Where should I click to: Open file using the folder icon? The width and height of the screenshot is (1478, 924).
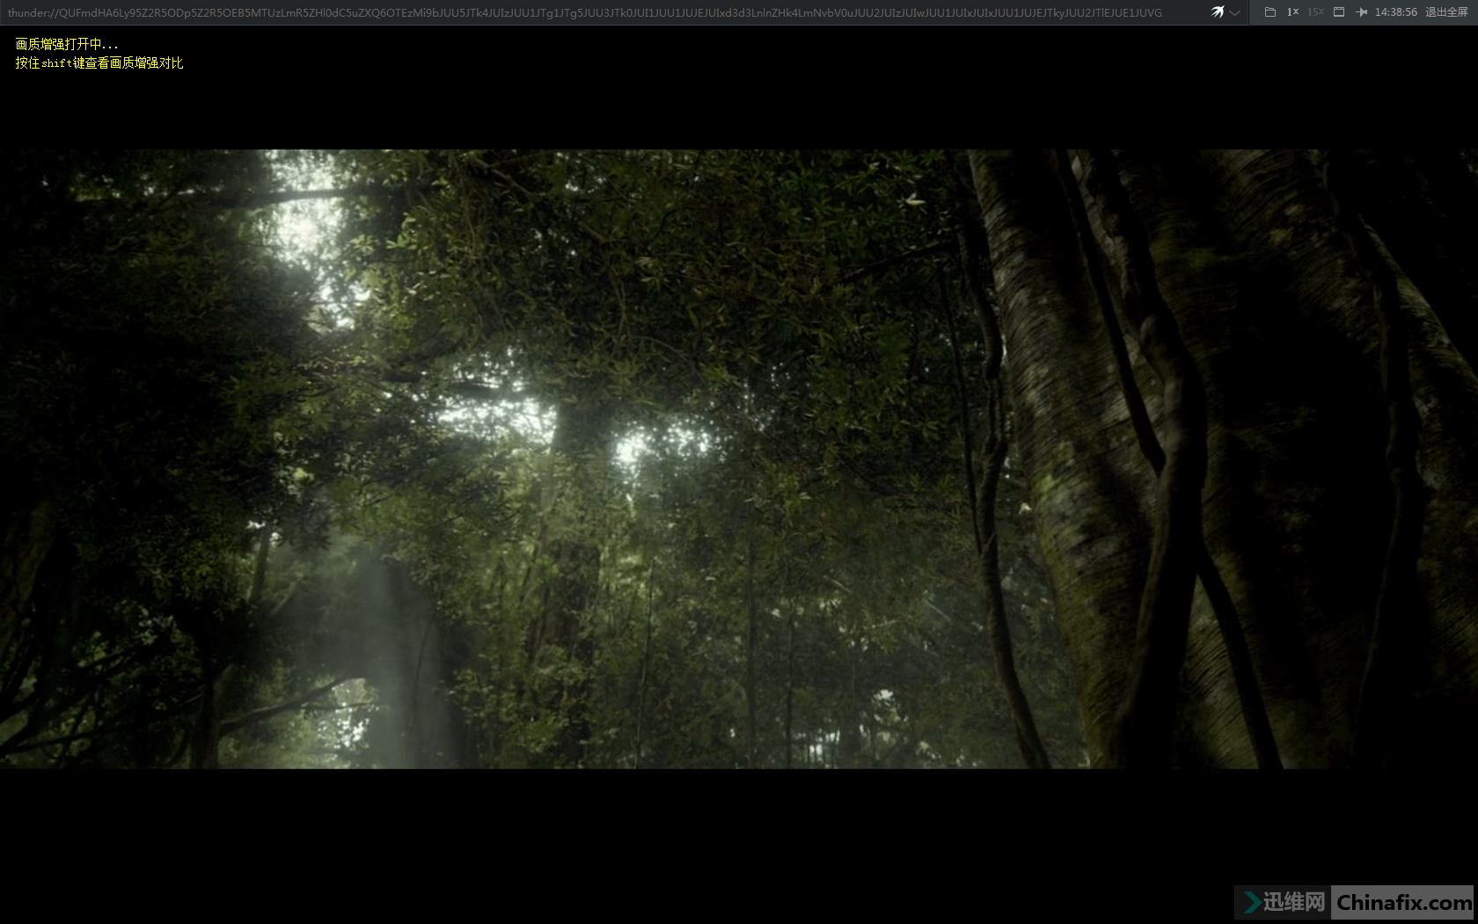[x=1269, y=12]
